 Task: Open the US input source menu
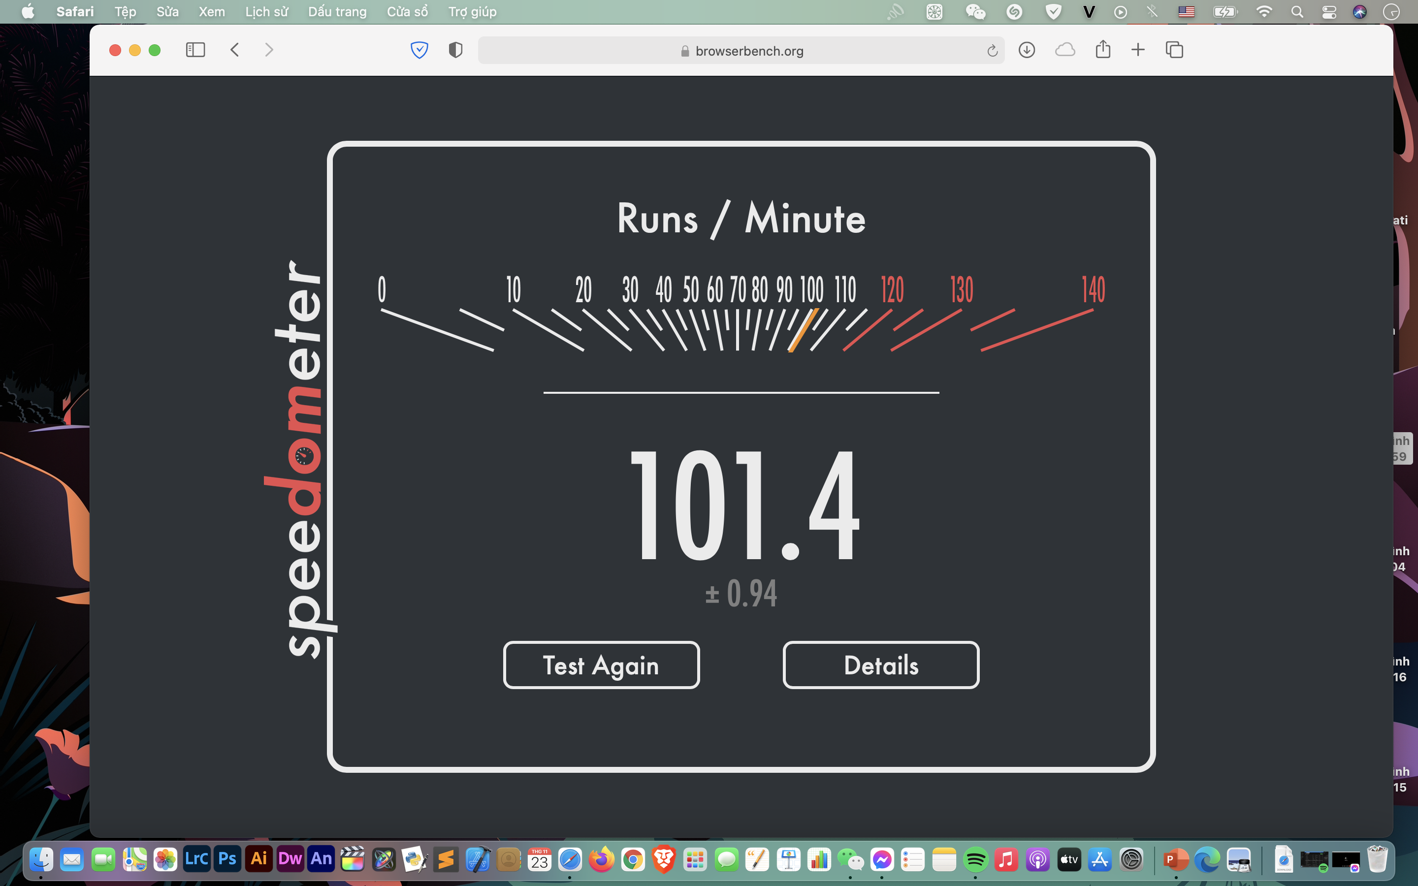1186,12
